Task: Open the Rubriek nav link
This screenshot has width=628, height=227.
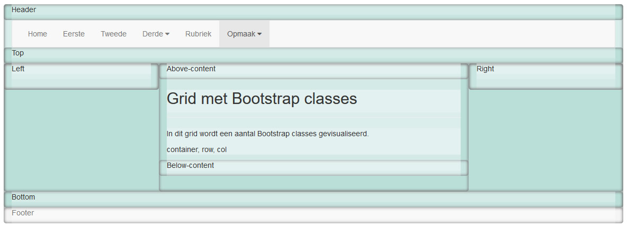Action: click(198, 34)
